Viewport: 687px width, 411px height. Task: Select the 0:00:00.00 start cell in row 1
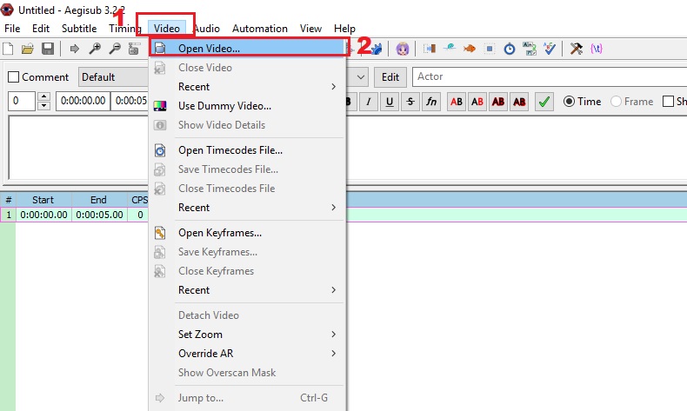point(43,215)
